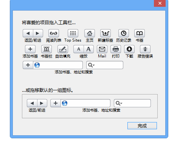Viewport: 194px width, 147px height.
Task: Click the 完成 (Done) button
Action: (x=142, y=125)
